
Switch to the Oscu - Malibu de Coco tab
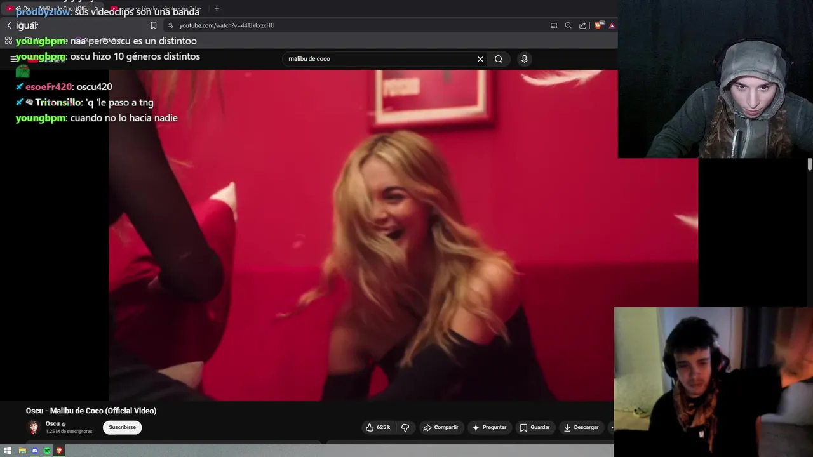[x=53, y=8]
